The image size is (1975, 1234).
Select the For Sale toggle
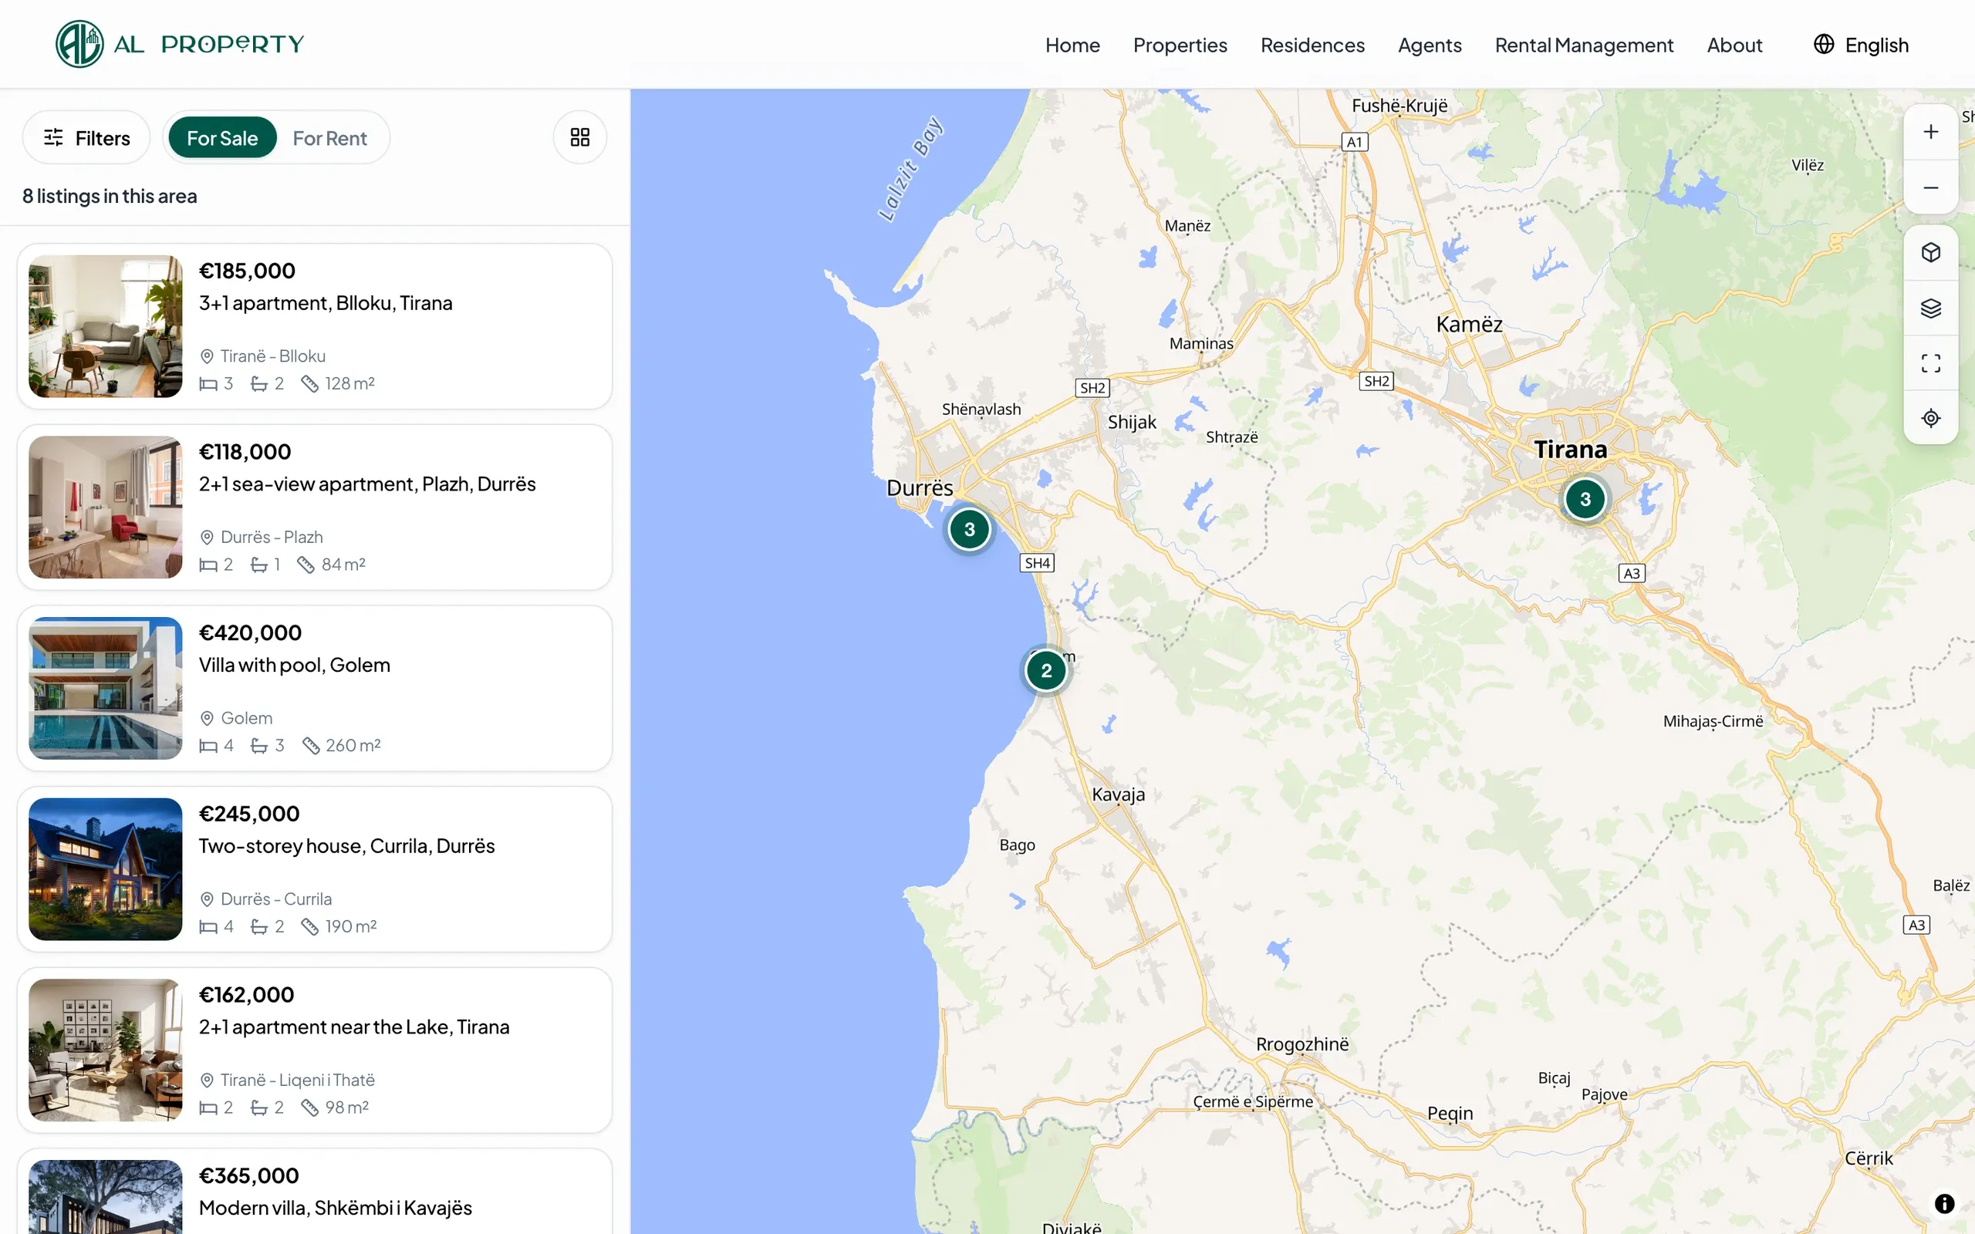[x=222, y=138]
